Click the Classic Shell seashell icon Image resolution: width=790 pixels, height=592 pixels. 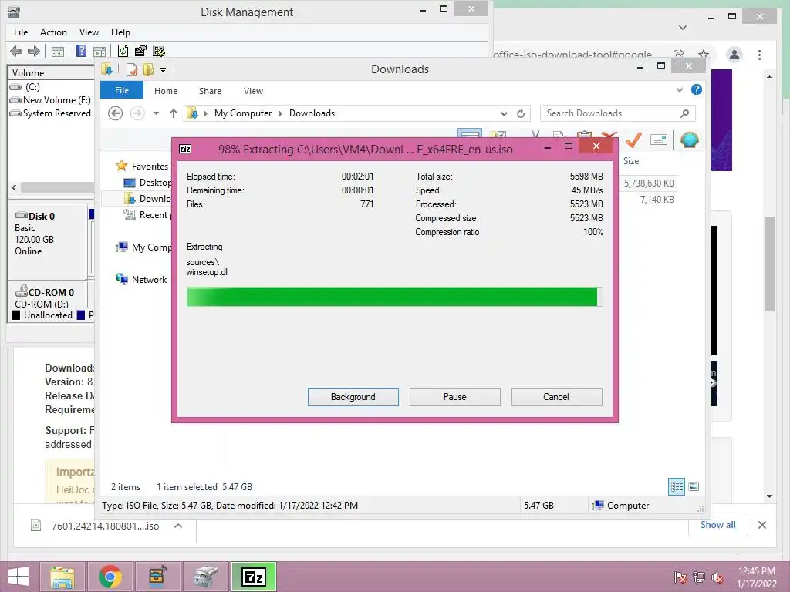click(689, 140)
